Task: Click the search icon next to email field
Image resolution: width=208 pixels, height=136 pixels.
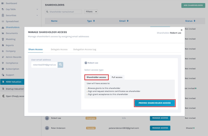Action: tap(60, 65)
